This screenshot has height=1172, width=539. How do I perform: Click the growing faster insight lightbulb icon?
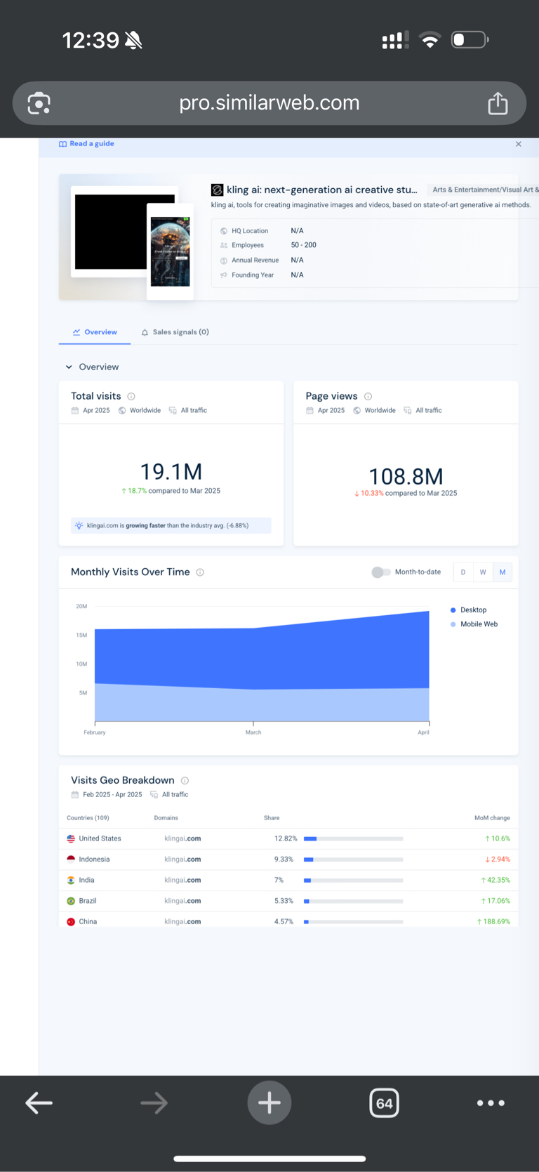[x=79, y=525]
